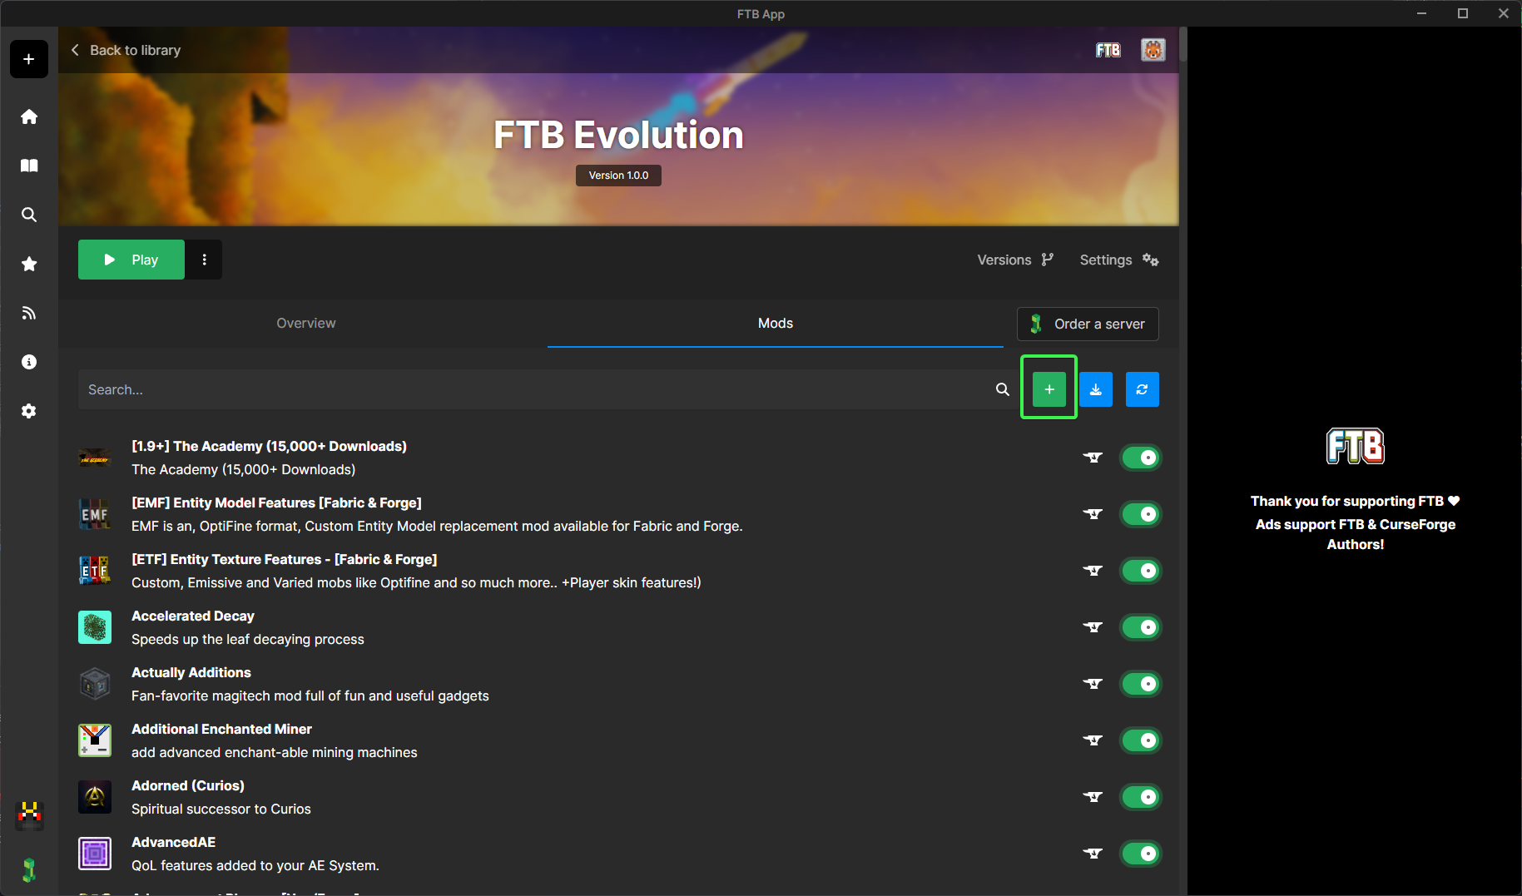Click the green add mod plus button
The image size is (1522, 896).
[x=1049, y=389]
